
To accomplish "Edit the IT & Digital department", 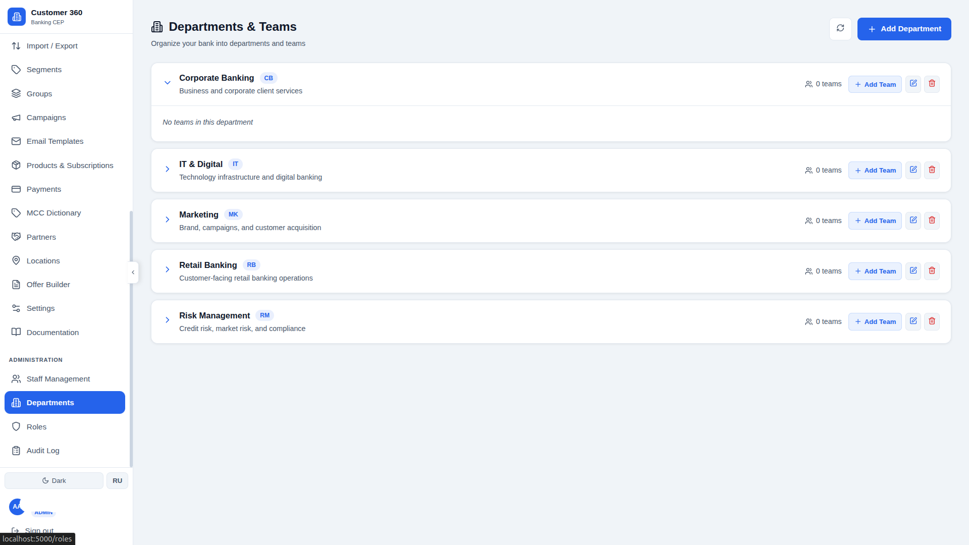I will coord(913,170).
